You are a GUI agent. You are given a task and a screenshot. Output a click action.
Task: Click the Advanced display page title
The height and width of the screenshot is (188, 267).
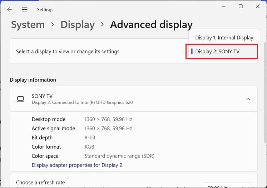tap(151, 25)
